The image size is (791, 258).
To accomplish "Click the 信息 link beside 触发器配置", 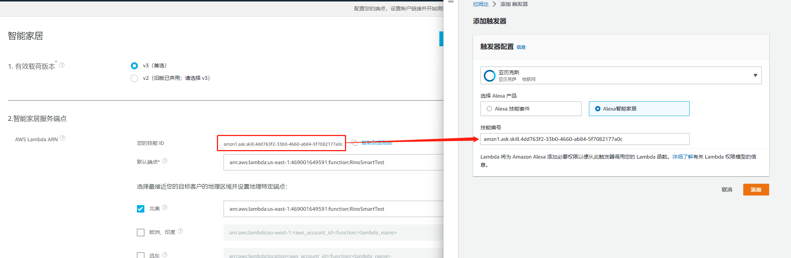I will tap(521, 47).
